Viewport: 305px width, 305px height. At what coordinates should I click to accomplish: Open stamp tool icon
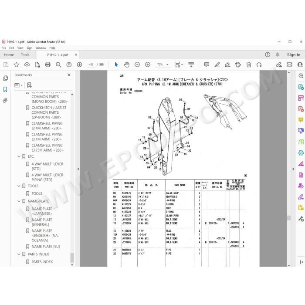click(x=238, y=64)
